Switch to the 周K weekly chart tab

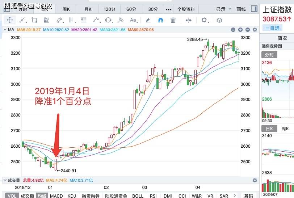point(67,9)
